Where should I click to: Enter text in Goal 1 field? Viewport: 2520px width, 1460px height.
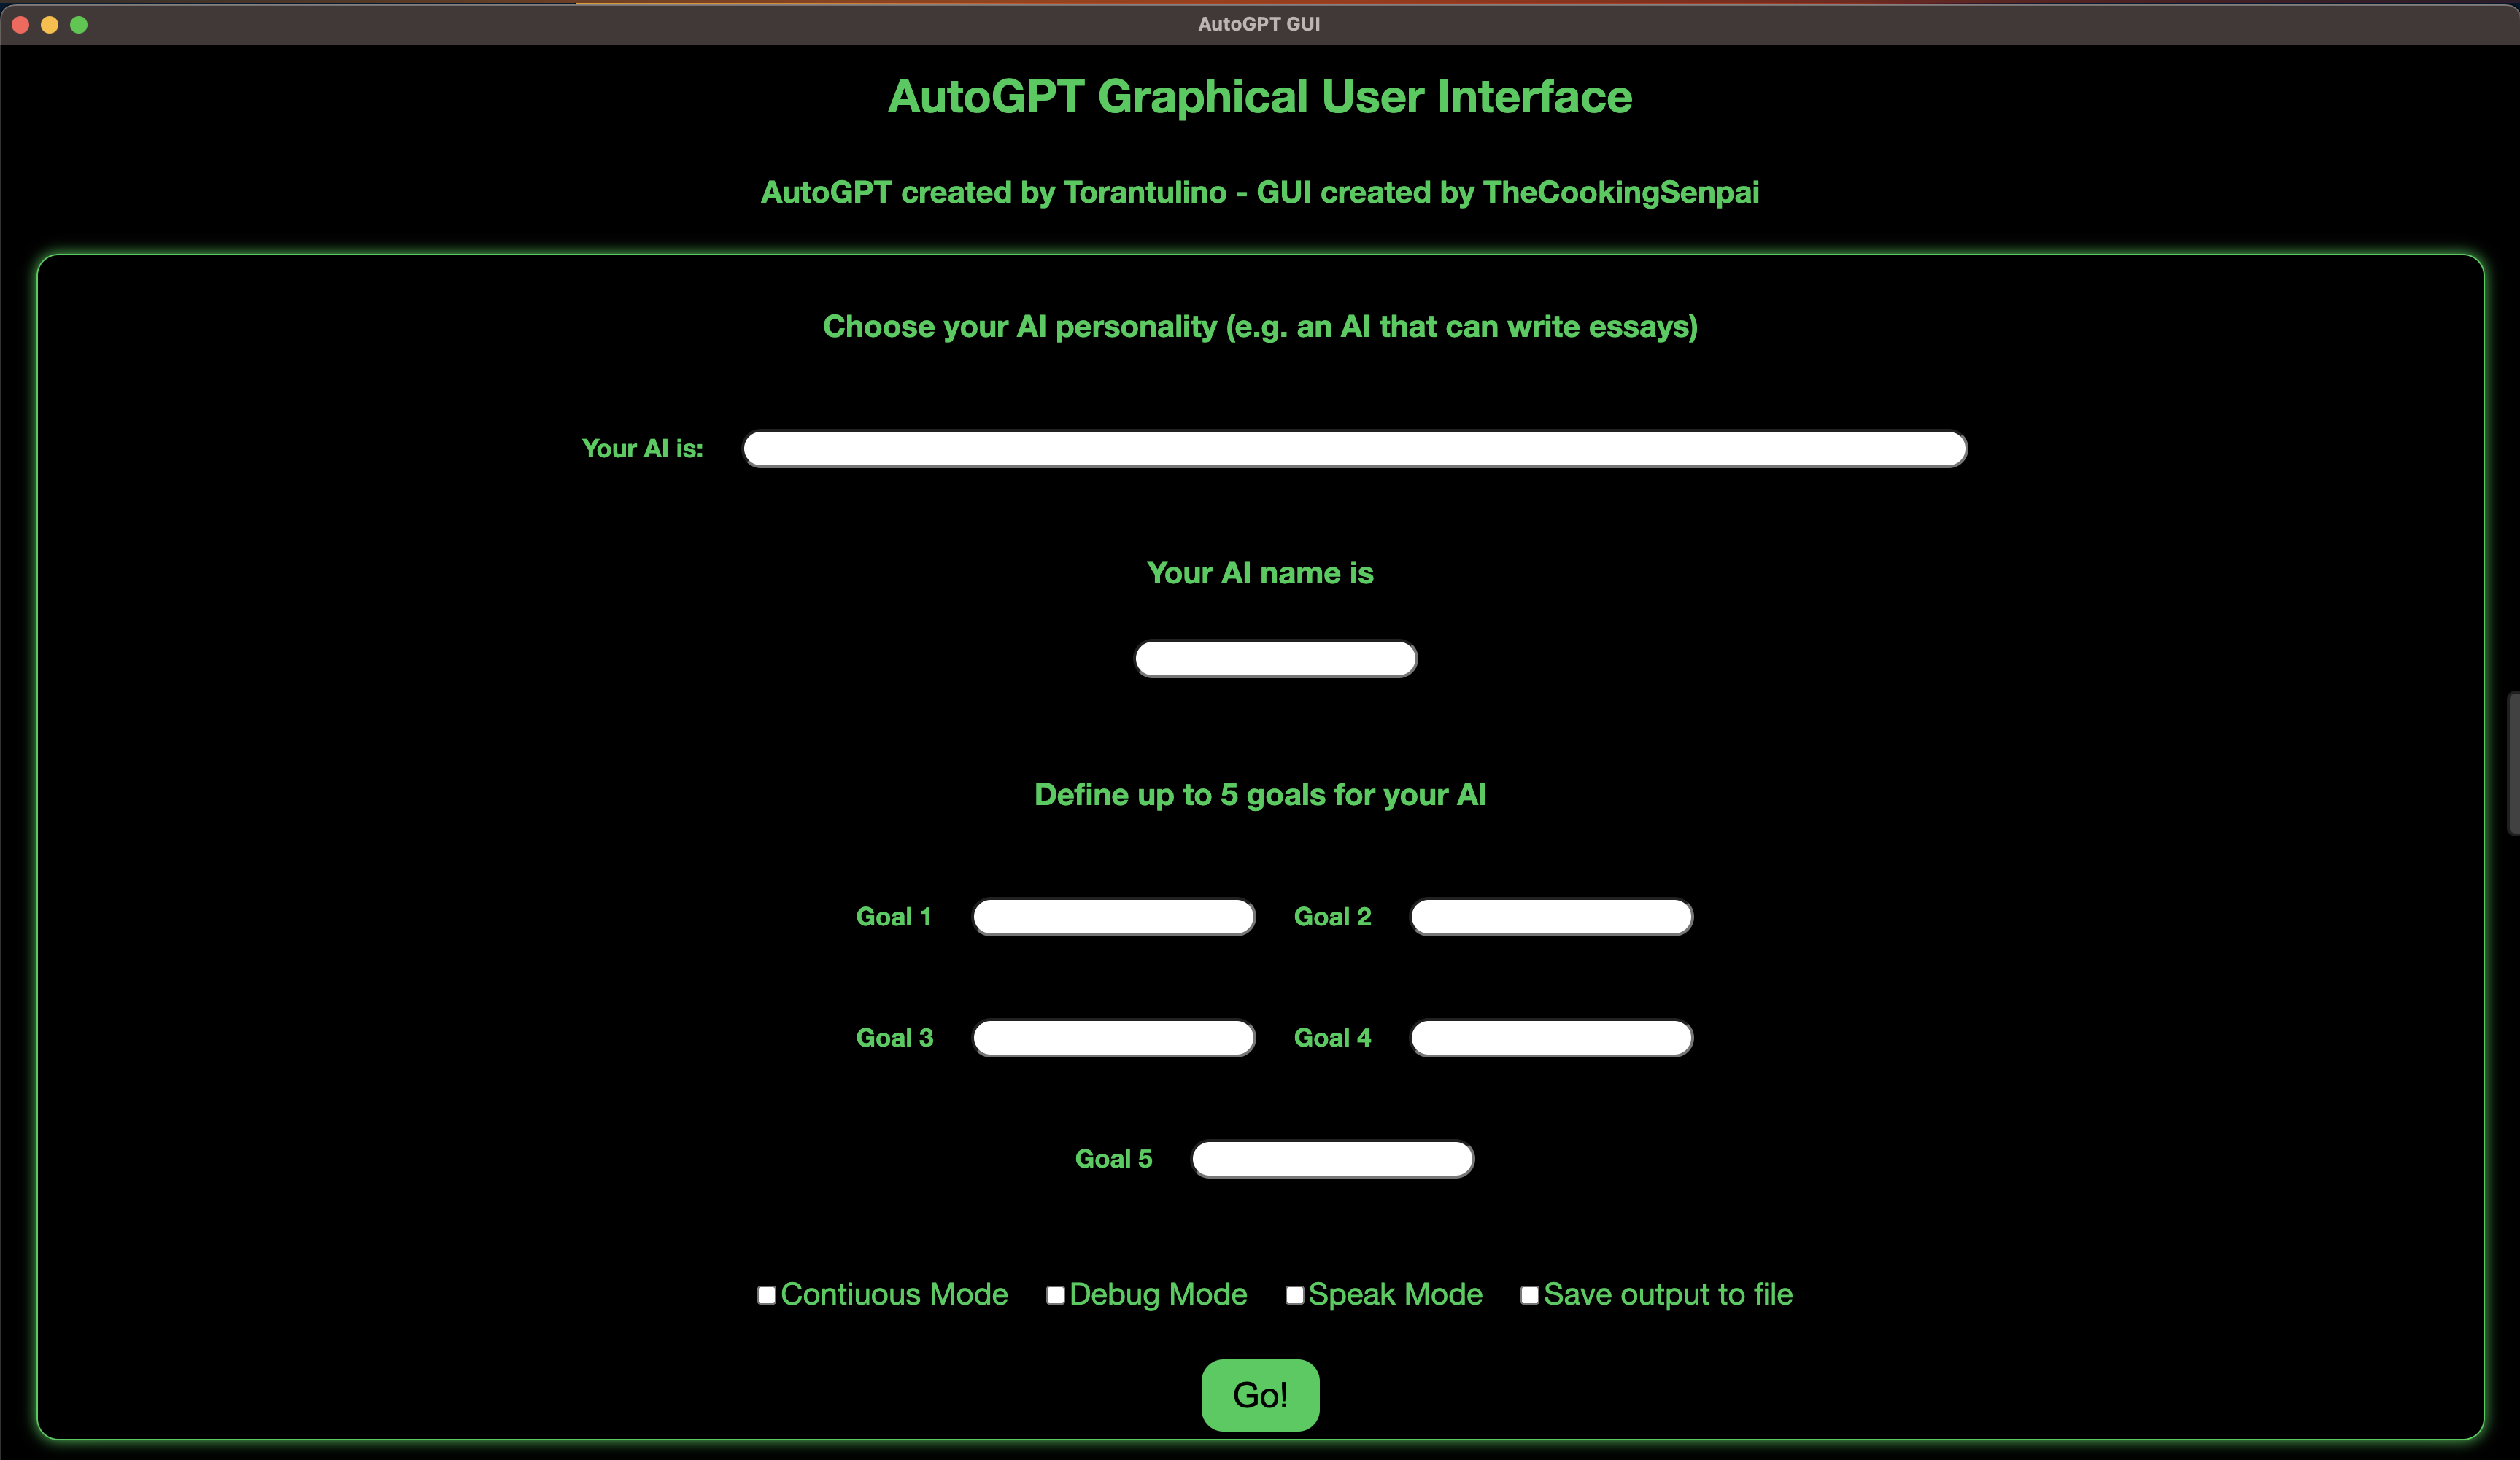click(x=1114, y=916)
